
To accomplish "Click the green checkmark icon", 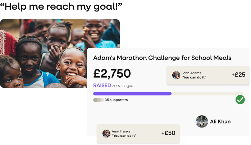I will click(x=240, y=100).
